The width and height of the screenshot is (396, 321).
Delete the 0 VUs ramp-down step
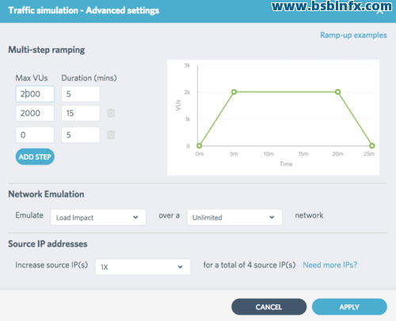[111, 134]
